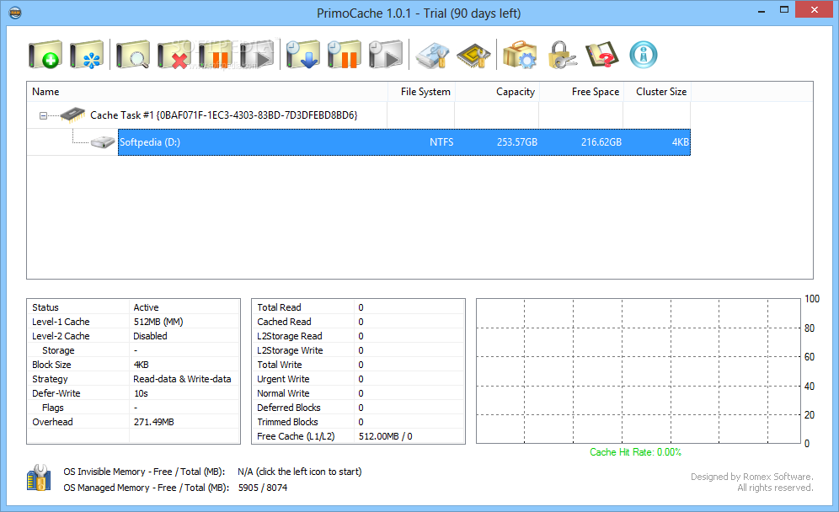Resume defer-write with grayed clock play icon
This screenshot has width=839, height=512.
tap(385, 55)
